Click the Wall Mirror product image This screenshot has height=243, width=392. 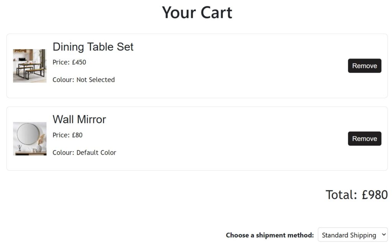point(30,139)
